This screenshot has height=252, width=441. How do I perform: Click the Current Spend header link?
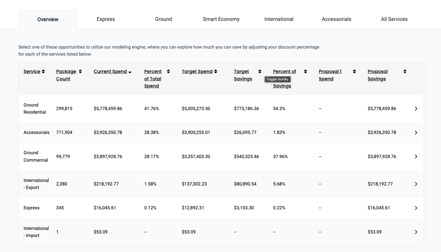pos(110,71)
